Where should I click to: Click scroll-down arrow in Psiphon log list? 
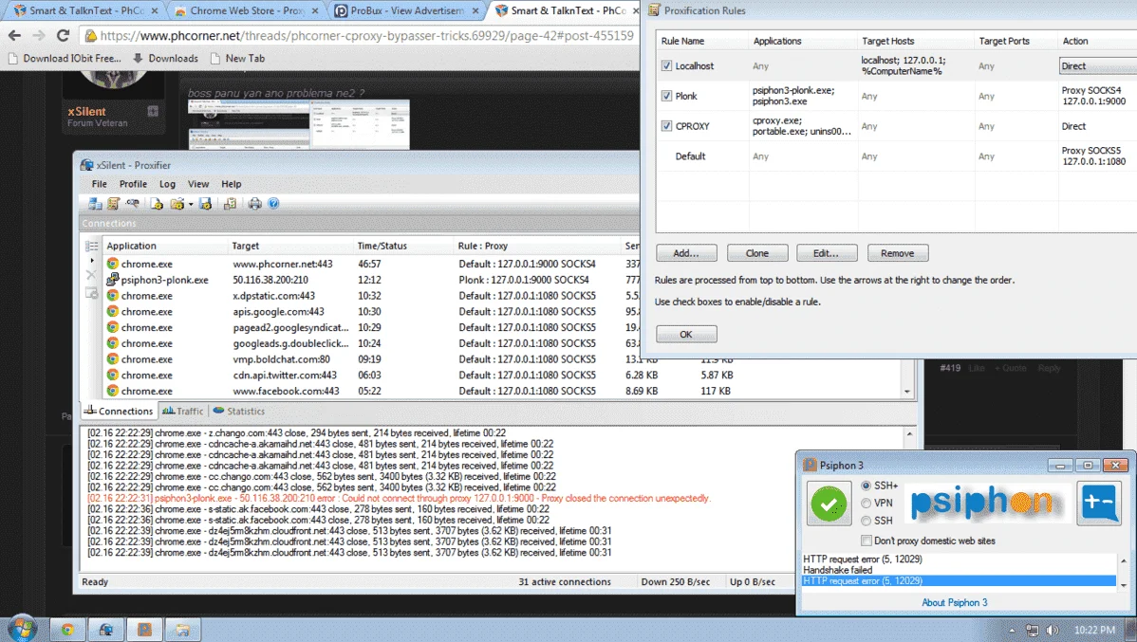tap(1123, 585)
